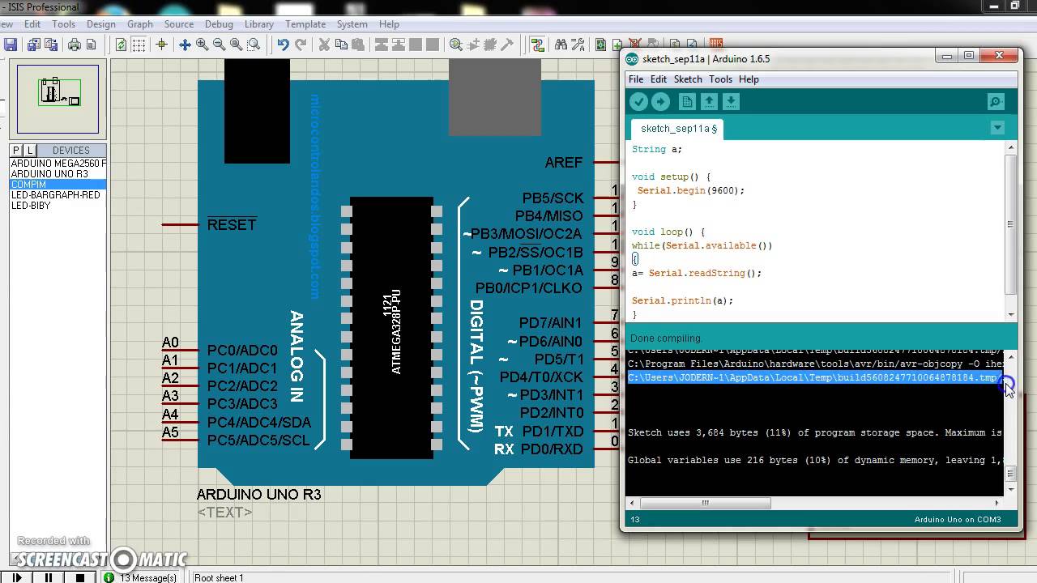Open ISIS Tools menu
Screen dimensions: 1037x583
click(63, 24)
